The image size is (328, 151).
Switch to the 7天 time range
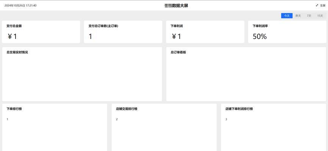309,15
